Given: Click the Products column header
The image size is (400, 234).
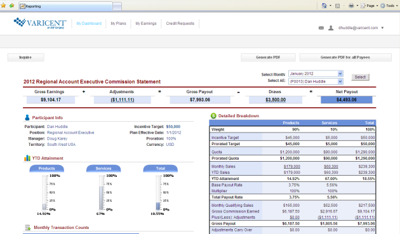Looking at the screenshot, I should 291,123.
